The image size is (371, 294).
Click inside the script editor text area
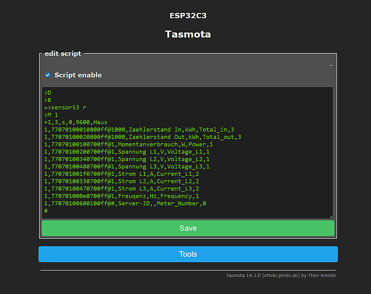[188, 153]
